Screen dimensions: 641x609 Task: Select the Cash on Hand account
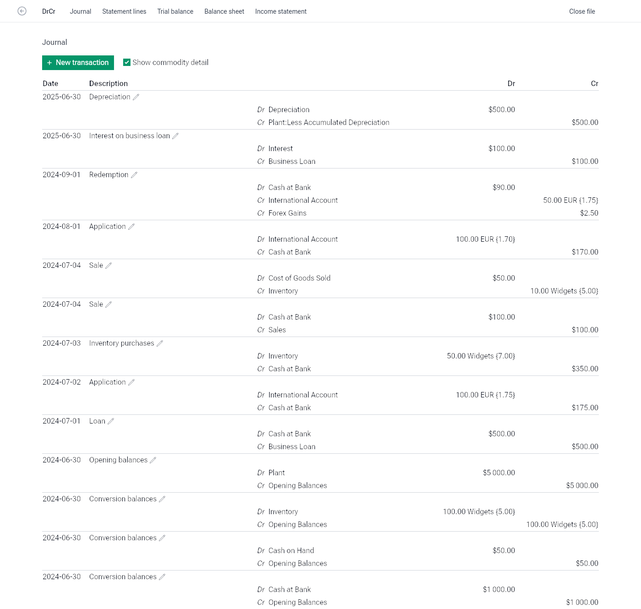pos(291,551)
